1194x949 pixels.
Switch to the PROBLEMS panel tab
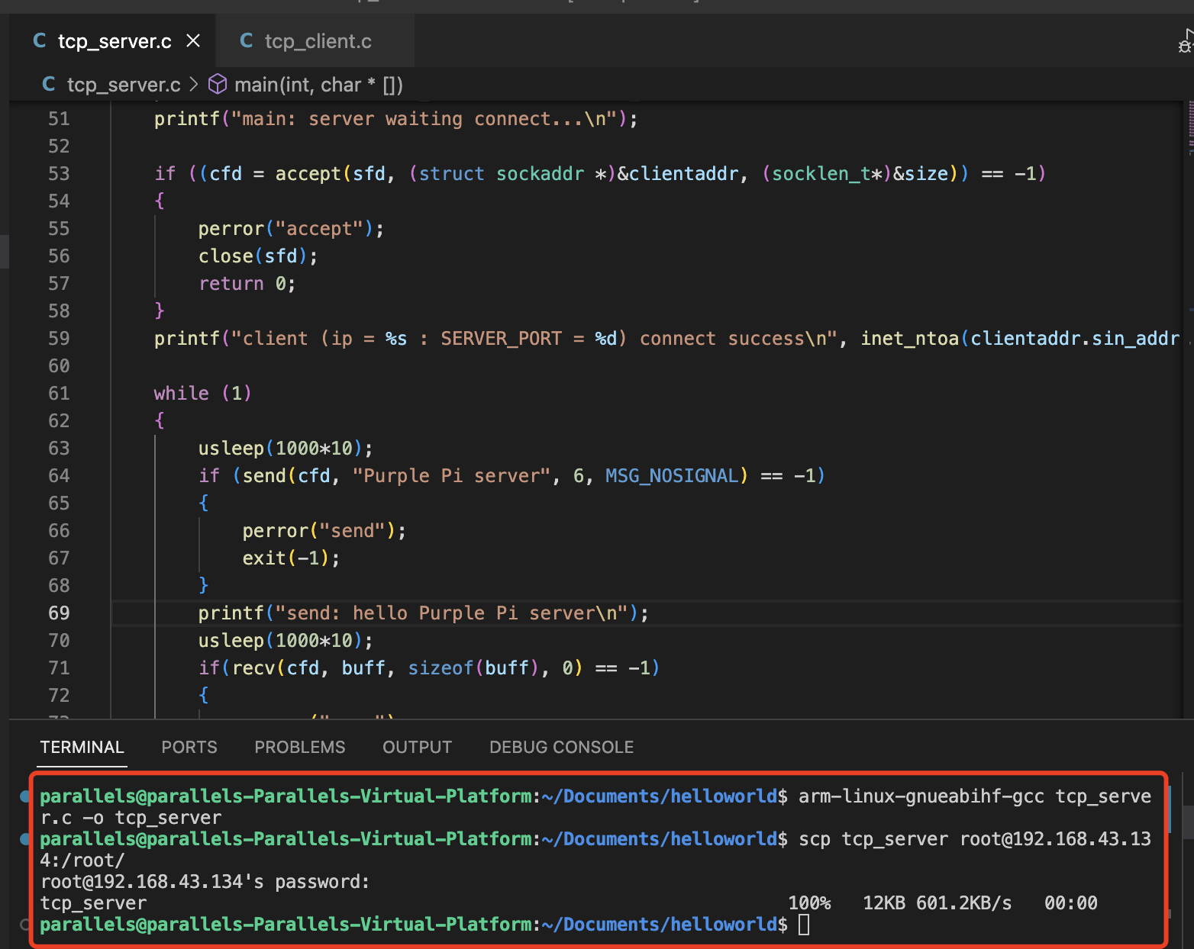(x=300, y=748)
